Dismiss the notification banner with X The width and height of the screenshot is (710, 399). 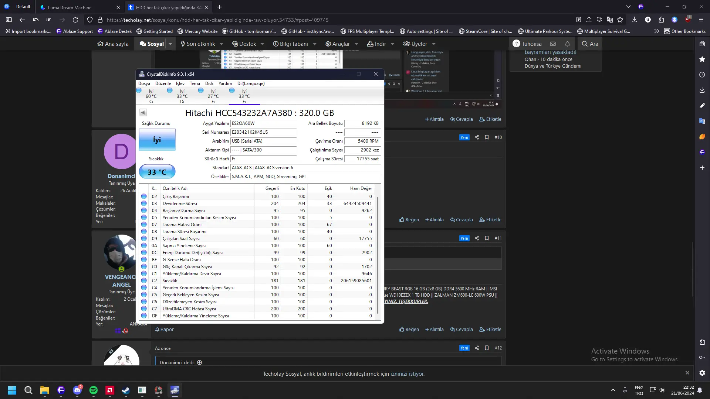pos(687,373)
